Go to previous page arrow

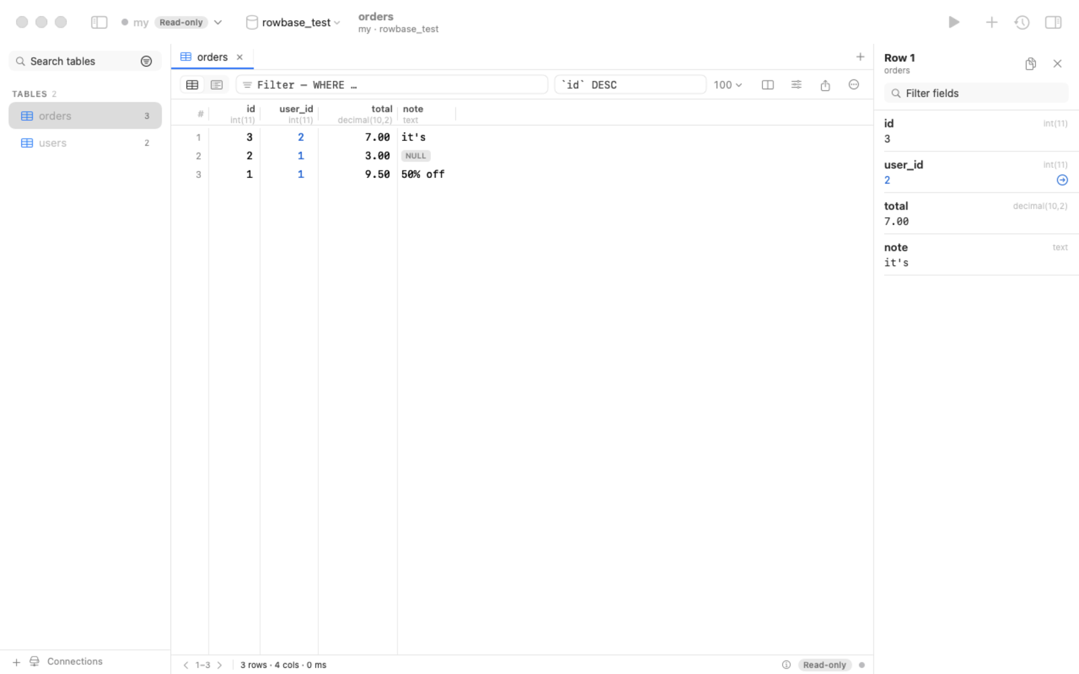[186, 665]
